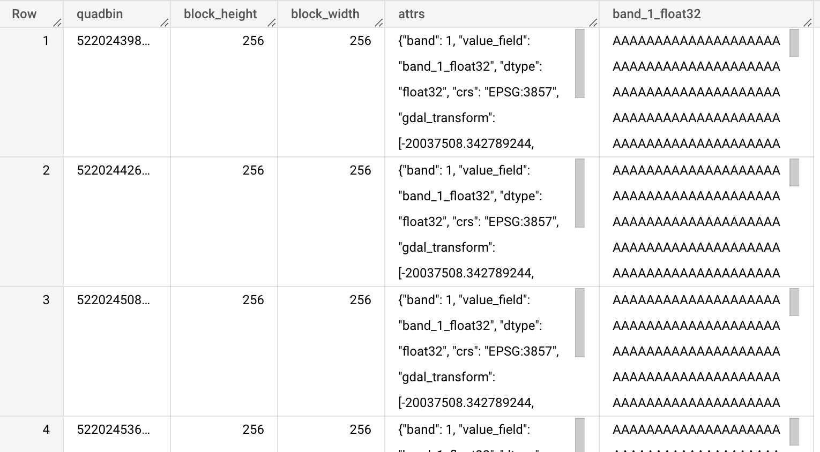This screenshot has width=820, height=452.
Task: Click the quadbin value 522024398… in row 1
Action: coord(113,41)
